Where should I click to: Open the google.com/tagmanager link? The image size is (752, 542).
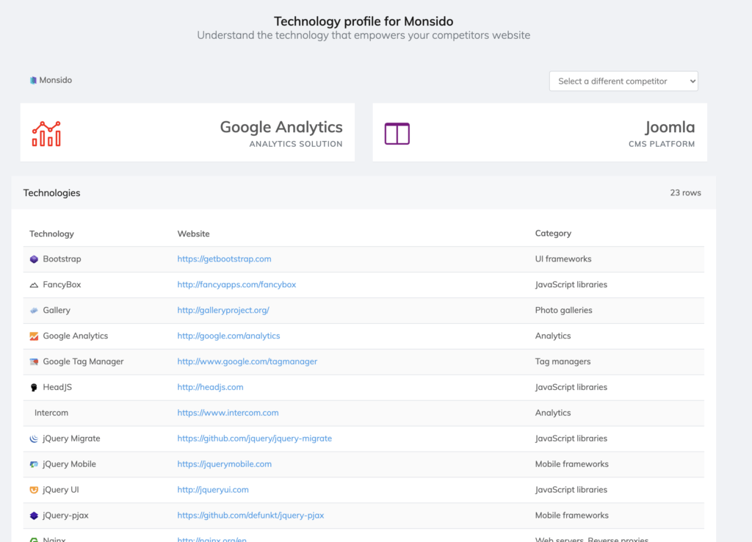(247, 361)
